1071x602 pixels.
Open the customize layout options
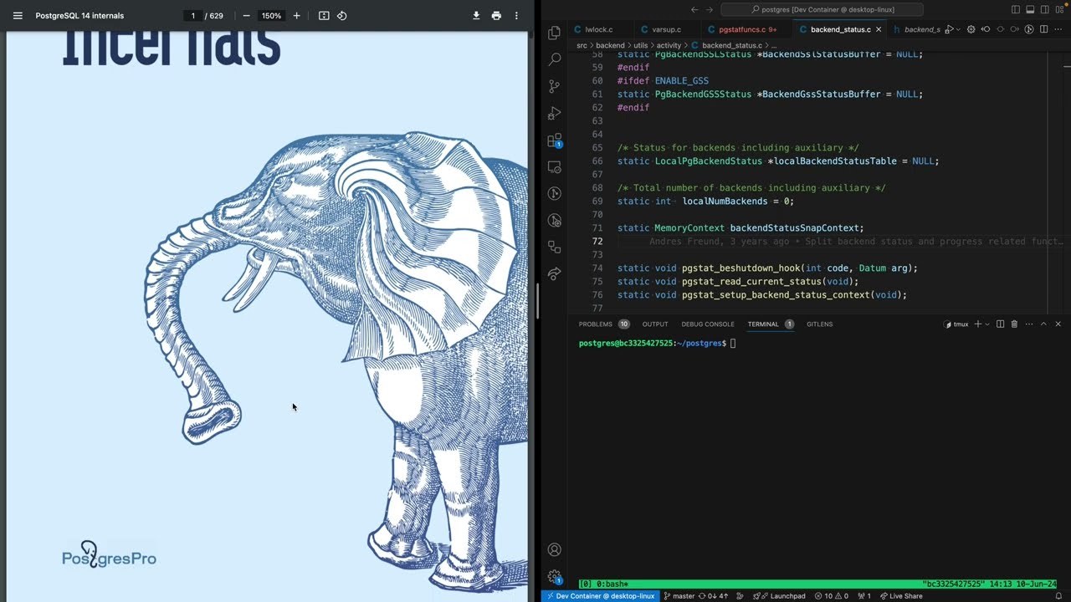(x=1058, y=9)
